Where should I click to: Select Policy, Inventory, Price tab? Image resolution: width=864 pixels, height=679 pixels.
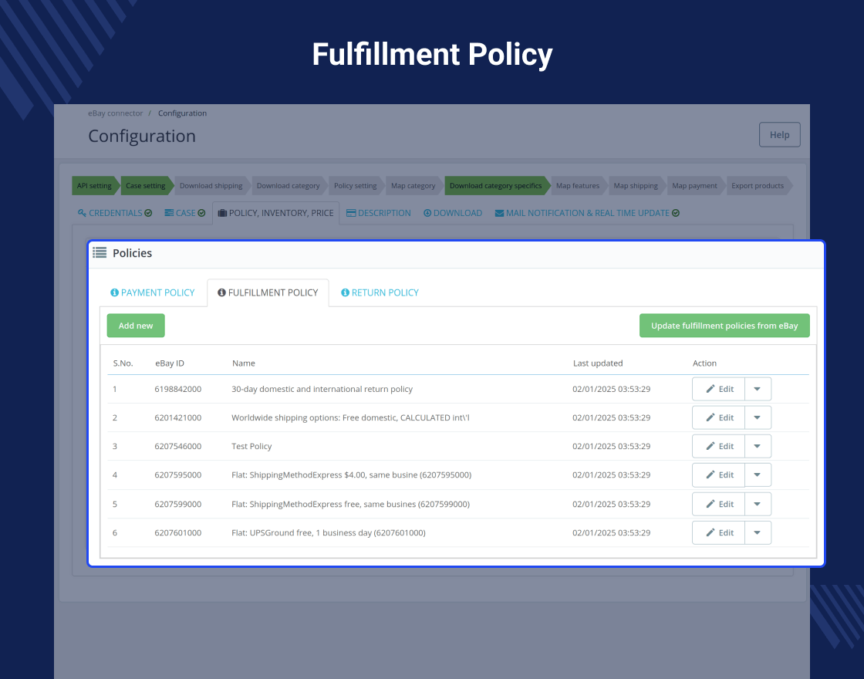tap(276, 213)
